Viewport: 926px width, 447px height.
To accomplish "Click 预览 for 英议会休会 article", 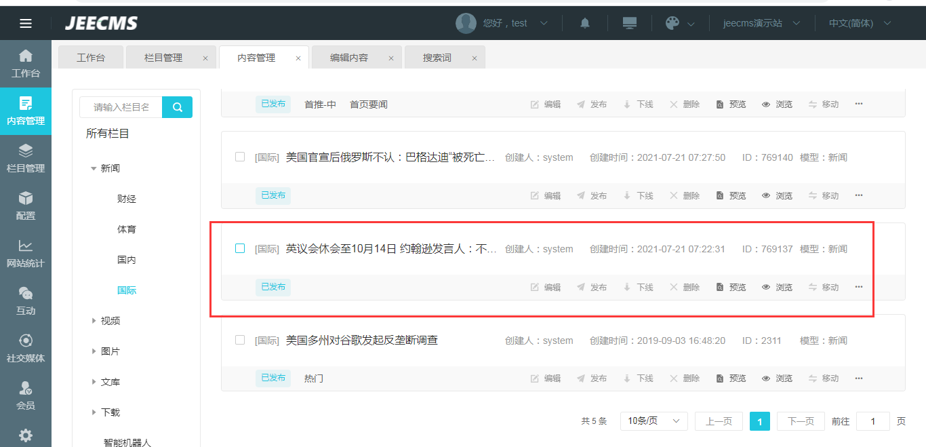I will click(731, 288).
